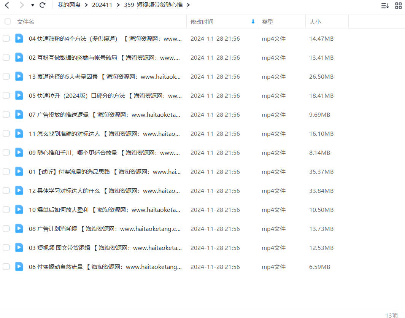This screenshot has width=405, height=318.
Task: Sort by 文件名 column header
Action: pyautogui.click(x=25, y=22)
